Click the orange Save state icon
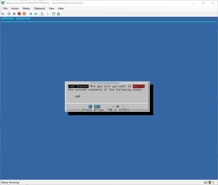Viewport: 218px width, 185px height. pos(24,14)
